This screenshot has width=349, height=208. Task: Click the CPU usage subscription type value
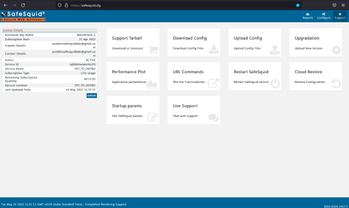(x=88, y=73)
